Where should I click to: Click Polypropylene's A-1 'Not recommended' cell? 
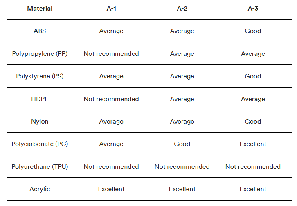click(x=111, y=54)
